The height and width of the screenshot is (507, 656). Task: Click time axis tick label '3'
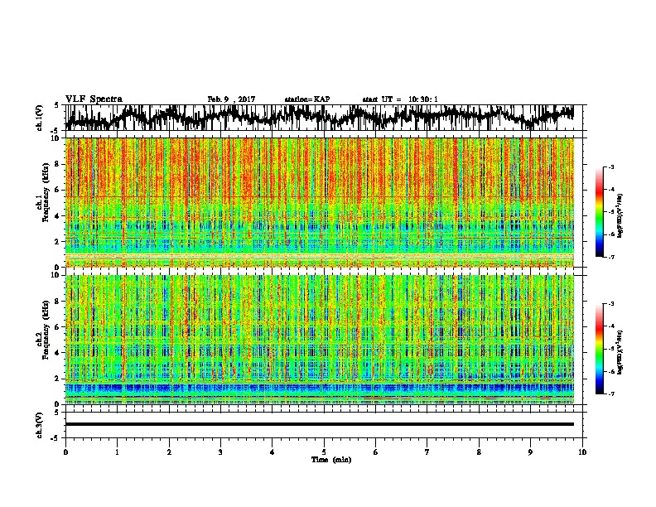[220, 452]
